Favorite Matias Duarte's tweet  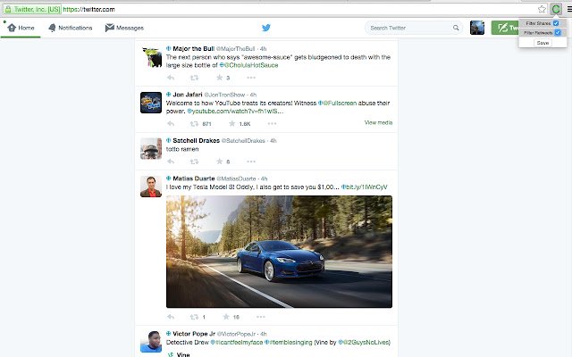[226, 317]
